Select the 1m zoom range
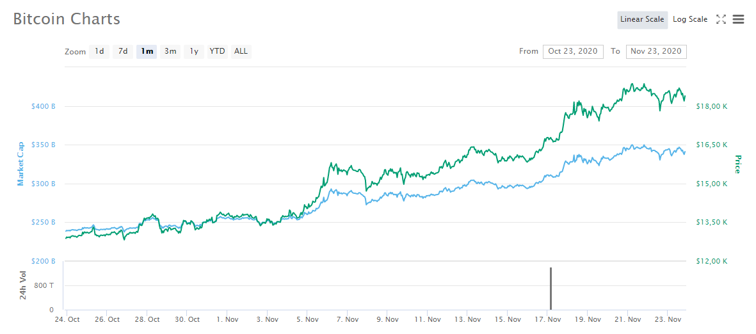Image resolution: width=756 pixels, height=334 pixels. pos(147,51)
